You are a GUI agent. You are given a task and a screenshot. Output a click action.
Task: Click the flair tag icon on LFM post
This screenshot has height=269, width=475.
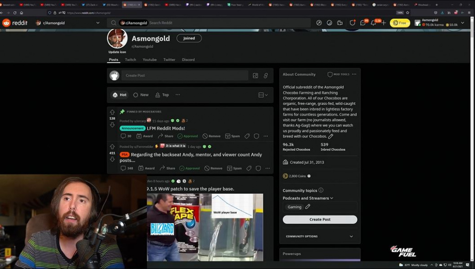click(247, 136)
